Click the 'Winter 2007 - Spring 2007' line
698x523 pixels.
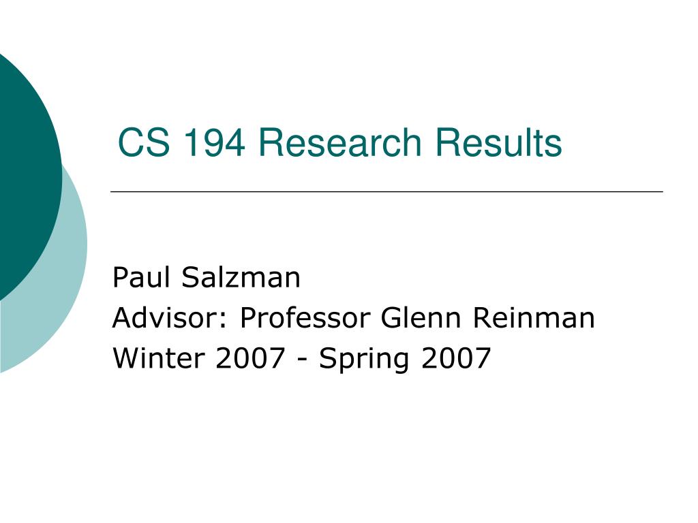pos(302,358)
